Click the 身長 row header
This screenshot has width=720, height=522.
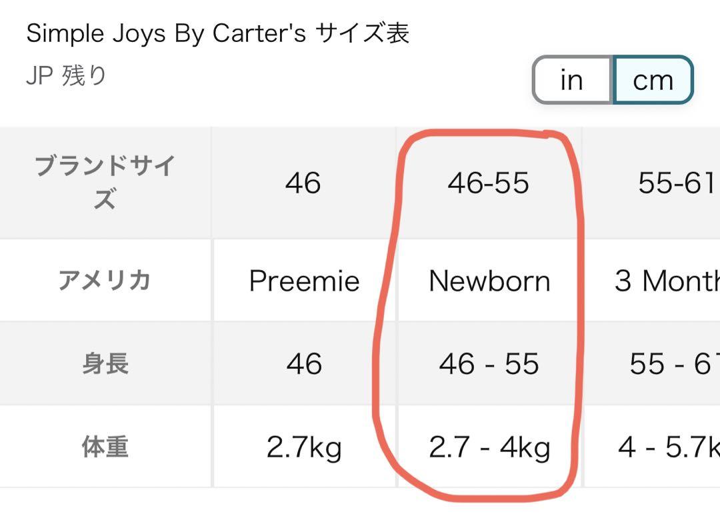coord(105,363)
